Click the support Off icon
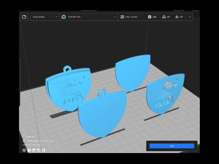This screenshot has width=219, height=164. pos(164,17)
